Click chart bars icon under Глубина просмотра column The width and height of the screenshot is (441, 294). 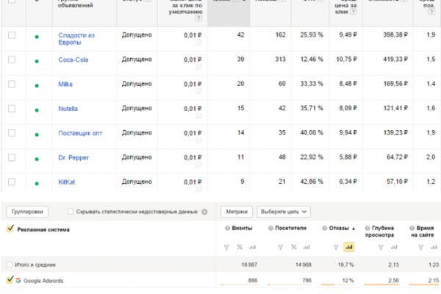point(394,247)
